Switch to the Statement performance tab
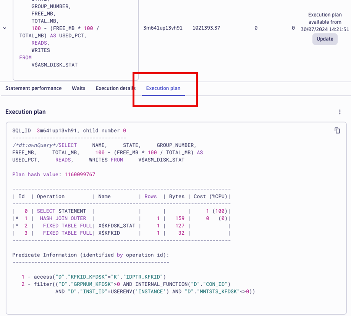The height and width of the screenshot is (316, 351). click(33, 88)
